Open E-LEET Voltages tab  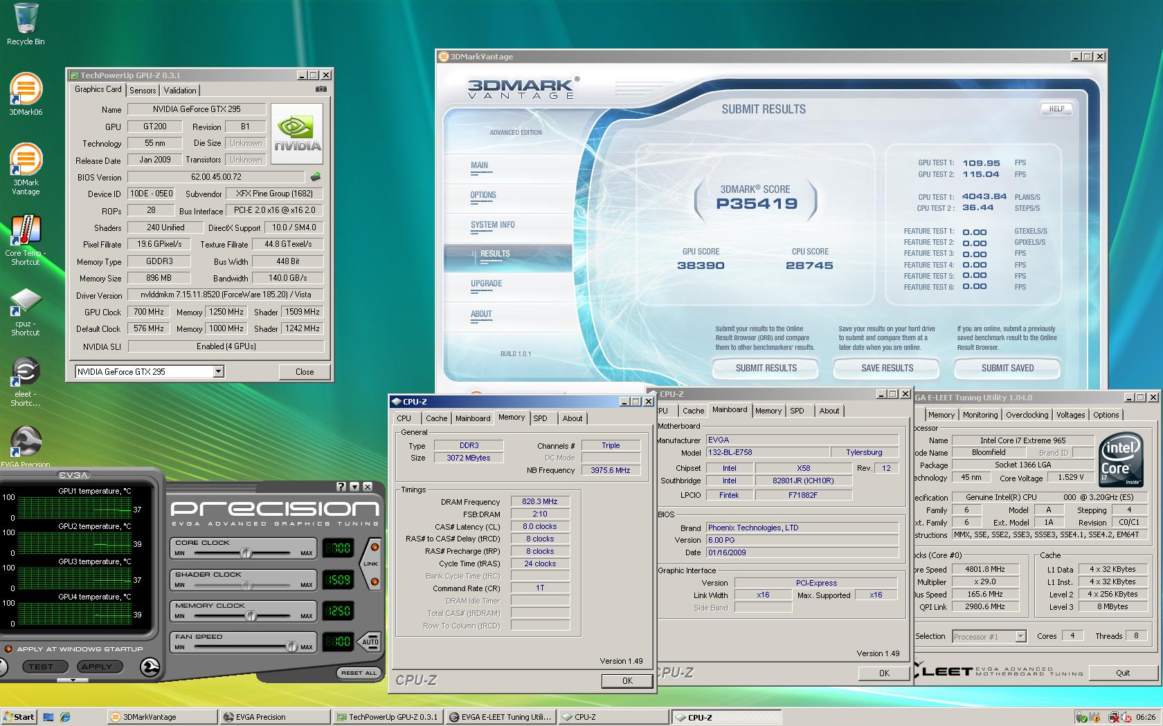1070,415
